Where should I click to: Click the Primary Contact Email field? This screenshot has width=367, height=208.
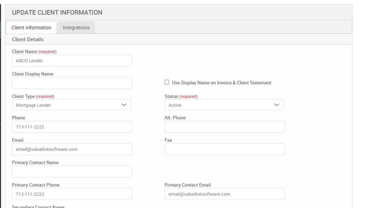pyautogui.click(x=224, y=194)
